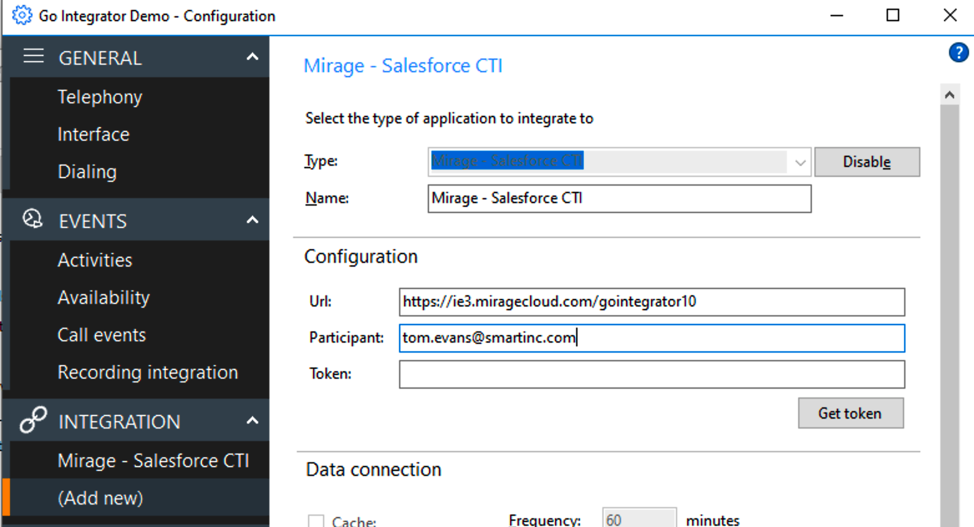Image resolution: width=974 pixels, height=527 pixels.
Task: Open the Call events page
Action: (102, 335)
